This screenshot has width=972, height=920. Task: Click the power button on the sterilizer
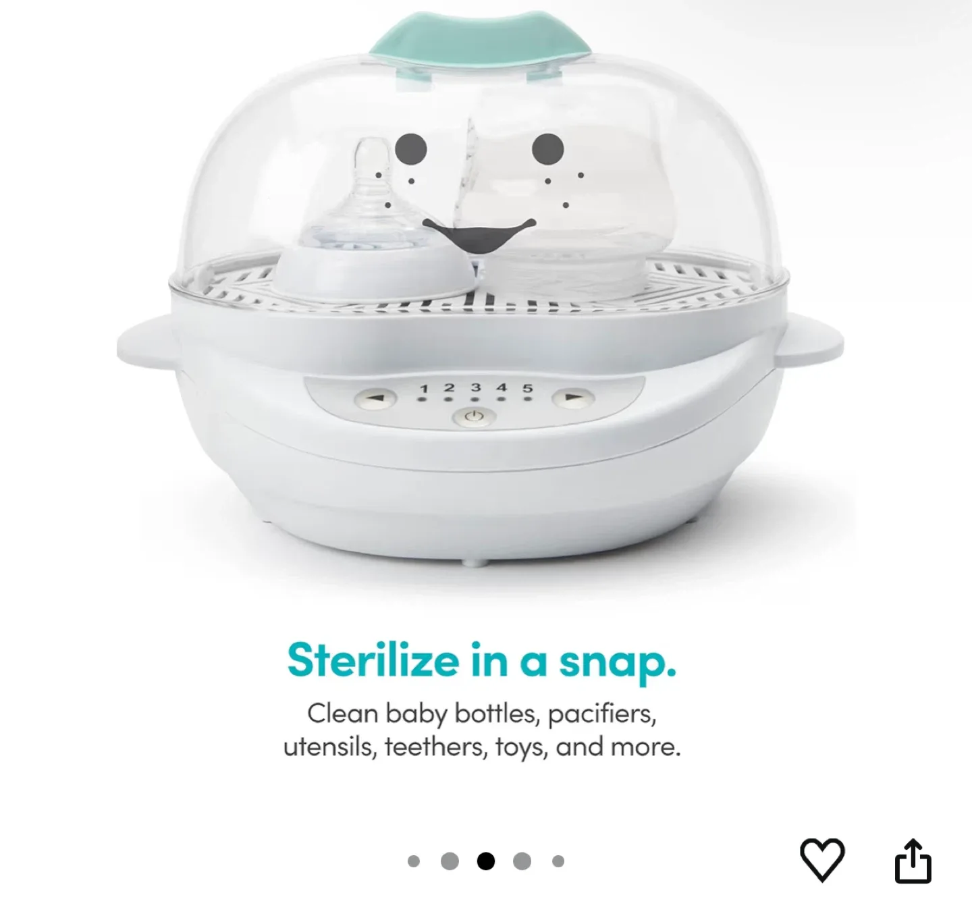click(x=475, y=417)
